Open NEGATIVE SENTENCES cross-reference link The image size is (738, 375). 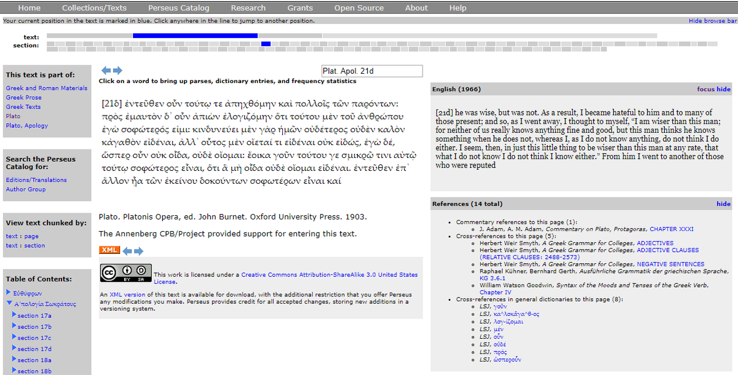tap(672, 264)
